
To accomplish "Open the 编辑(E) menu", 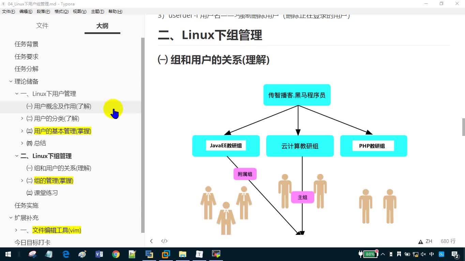I will point(26,12).
